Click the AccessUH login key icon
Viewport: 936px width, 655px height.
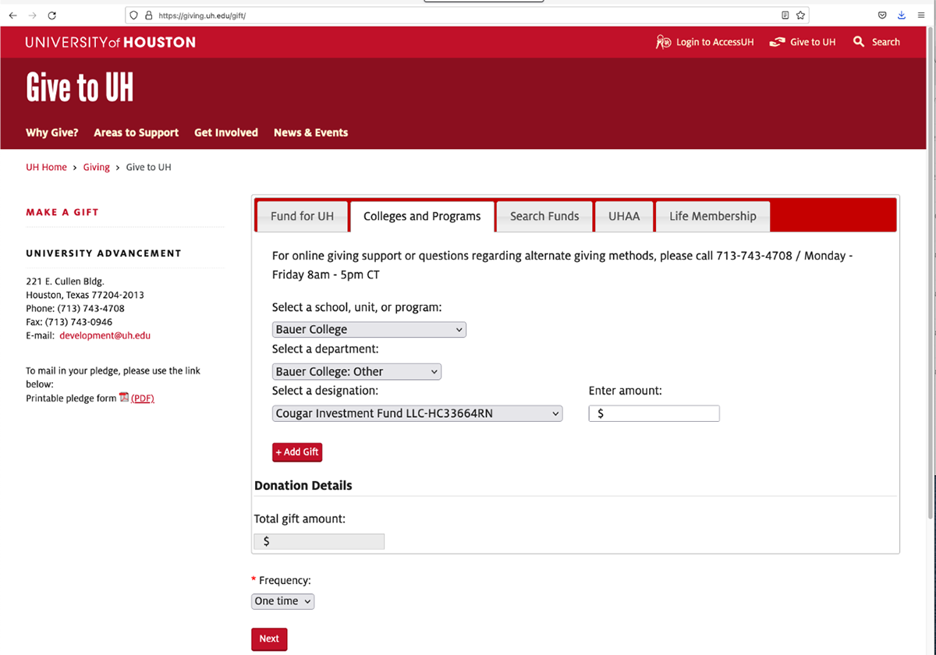[x=664, y=42]
